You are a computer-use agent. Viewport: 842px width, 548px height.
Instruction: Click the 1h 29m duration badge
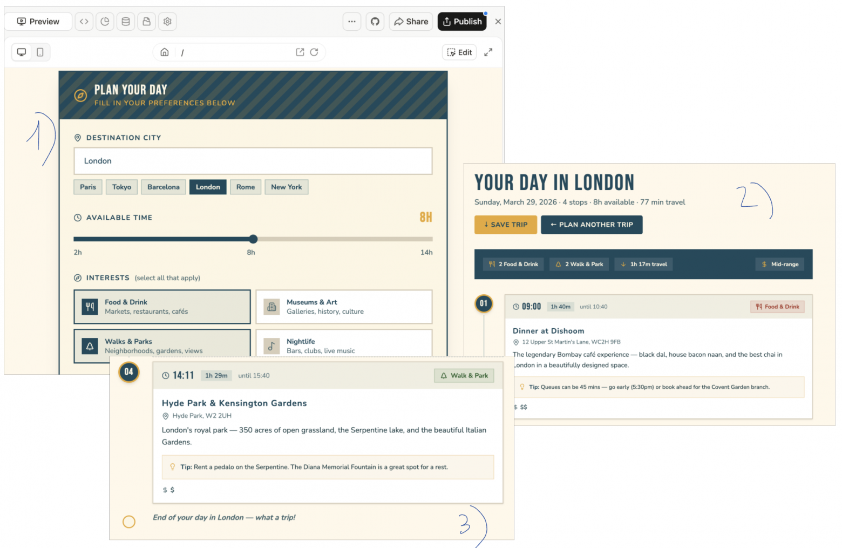pyautogui.click(x=216, y=376)
